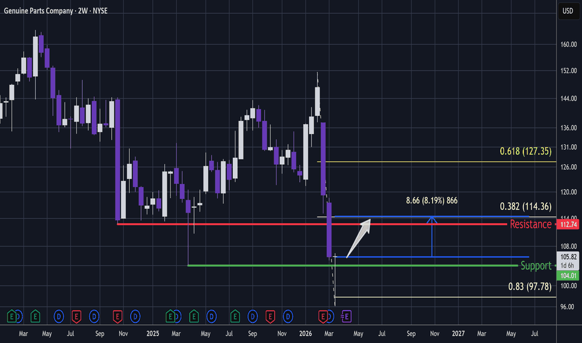Click the purple upcoming earnings marker
Image resolution: width=582 pixels, height=343 pixels.
[347, 316]
